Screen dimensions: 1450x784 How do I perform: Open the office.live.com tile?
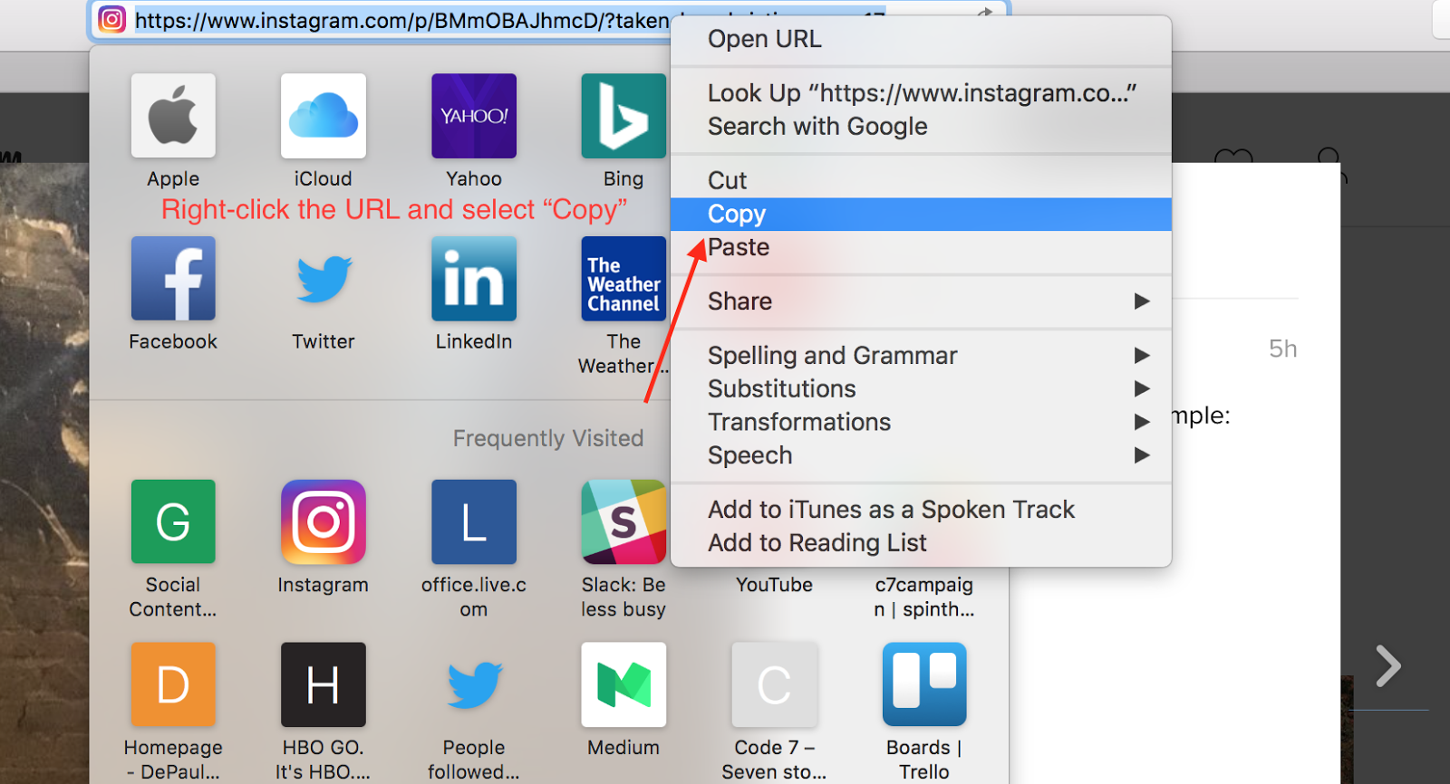click(474, 521)
